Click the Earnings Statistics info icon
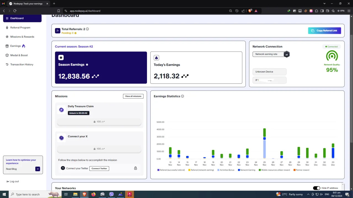353x198 pixels. (x=182, y=96)
